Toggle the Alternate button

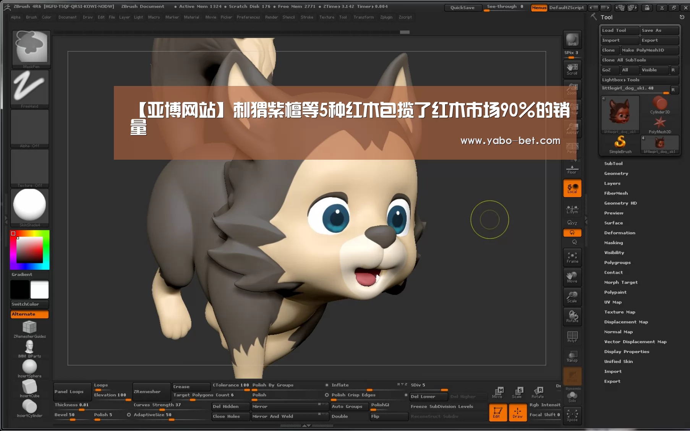(30, 314)
